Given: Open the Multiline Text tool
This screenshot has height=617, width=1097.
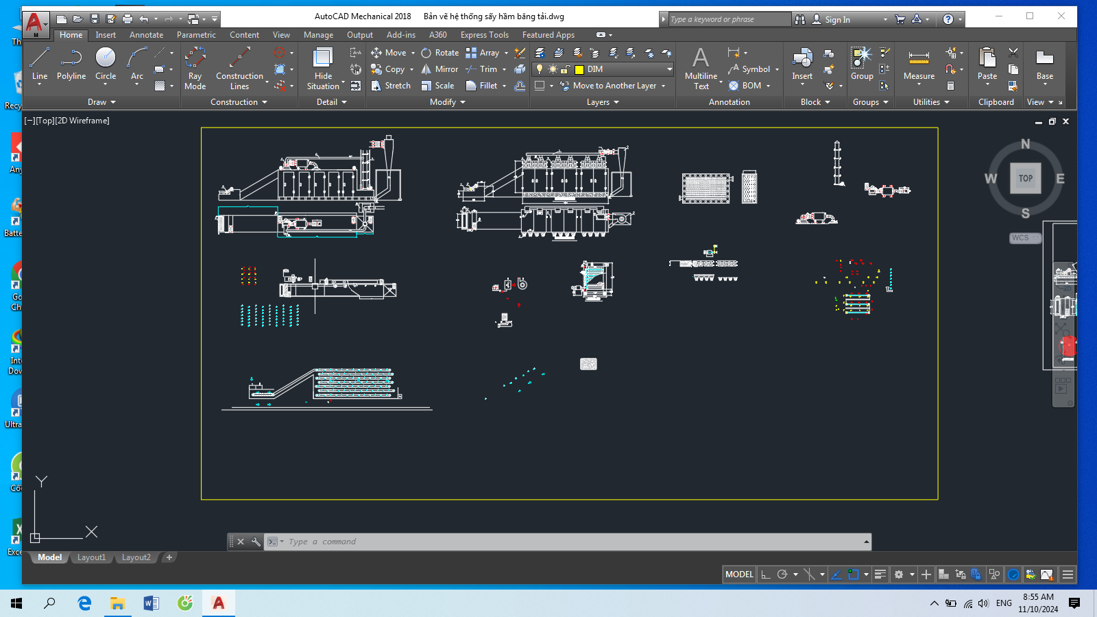Looking at the screenshot, I should click(x=701, y=68).
